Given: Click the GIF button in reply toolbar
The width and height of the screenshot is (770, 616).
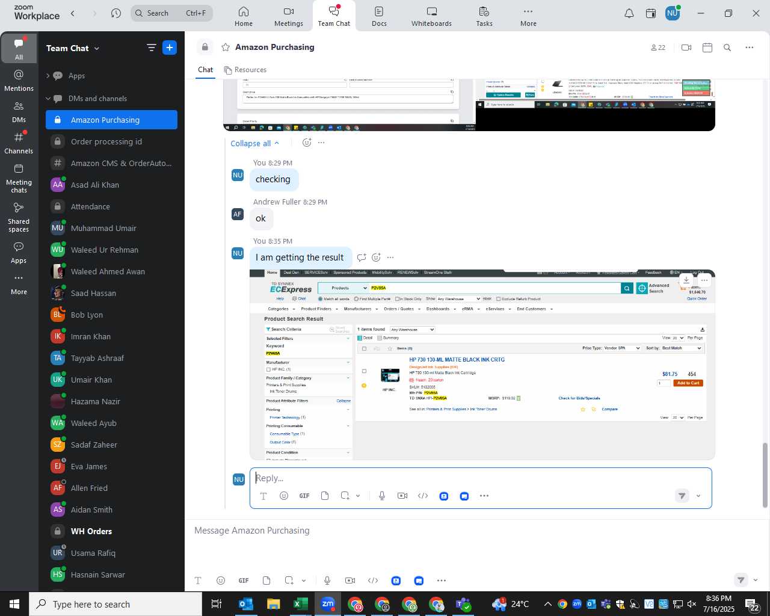Looking at the screenshot, I should 304,496.
